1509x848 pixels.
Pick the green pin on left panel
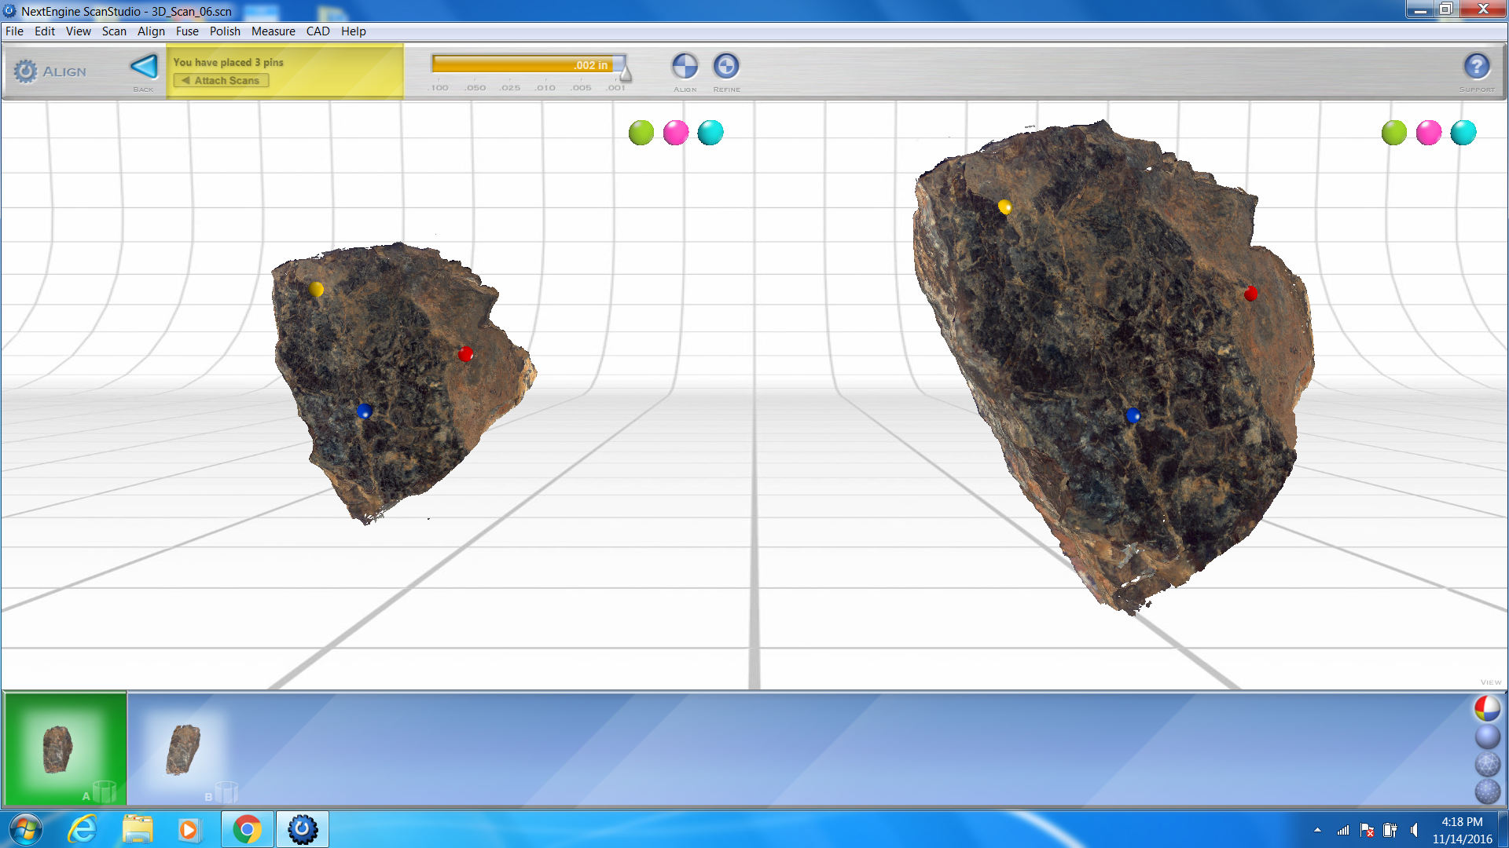click(641, 133)
